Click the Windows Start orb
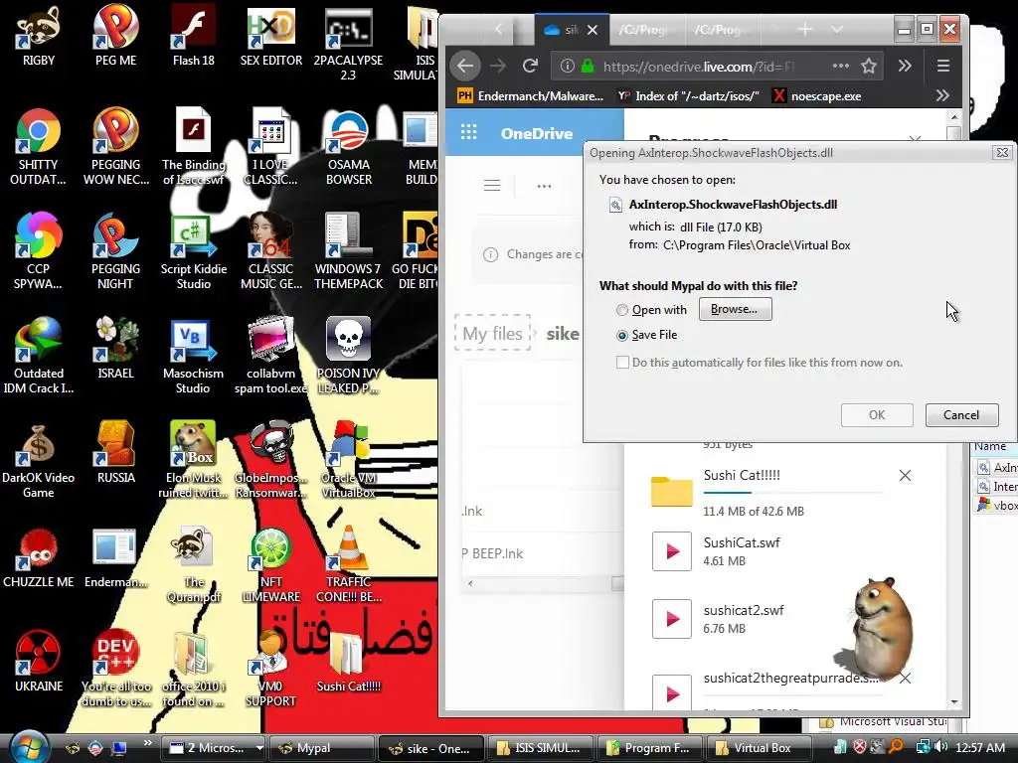 [x=29, y=747]
